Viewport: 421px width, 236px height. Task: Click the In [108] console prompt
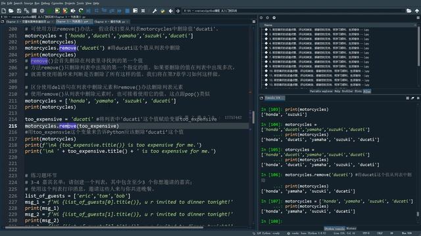point(272,222)
